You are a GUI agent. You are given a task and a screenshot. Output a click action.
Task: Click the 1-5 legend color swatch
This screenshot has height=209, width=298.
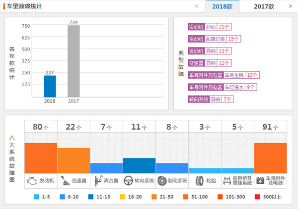(36, 197)
